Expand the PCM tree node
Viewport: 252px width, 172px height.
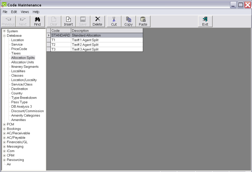pyautogui.click(x=4, y=124)
